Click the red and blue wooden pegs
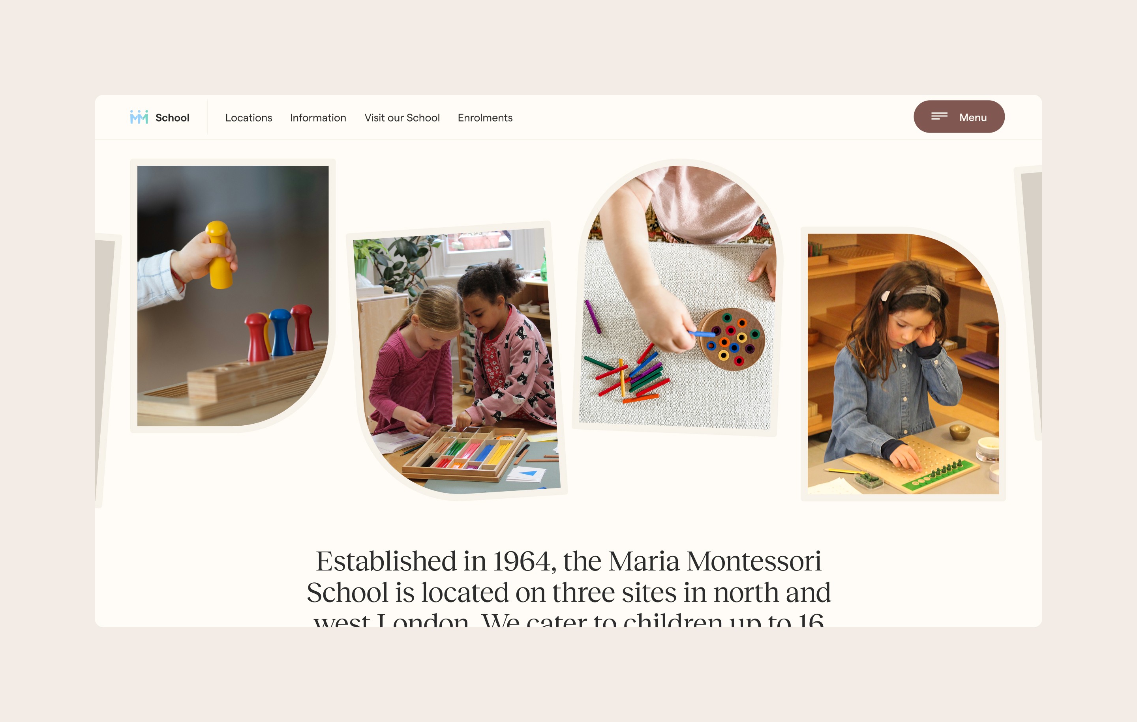The height and width of the screenshot is (722, 1137). 280,332
